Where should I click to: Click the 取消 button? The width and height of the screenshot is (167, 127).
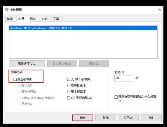[105, 118]
